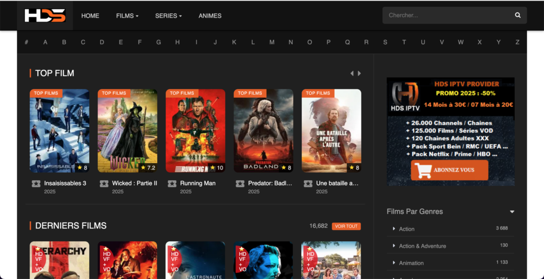This screenshot has width=544, height=279.
Task: Click the film icon beside Insaisissables 3
Action: pos(36,184)
